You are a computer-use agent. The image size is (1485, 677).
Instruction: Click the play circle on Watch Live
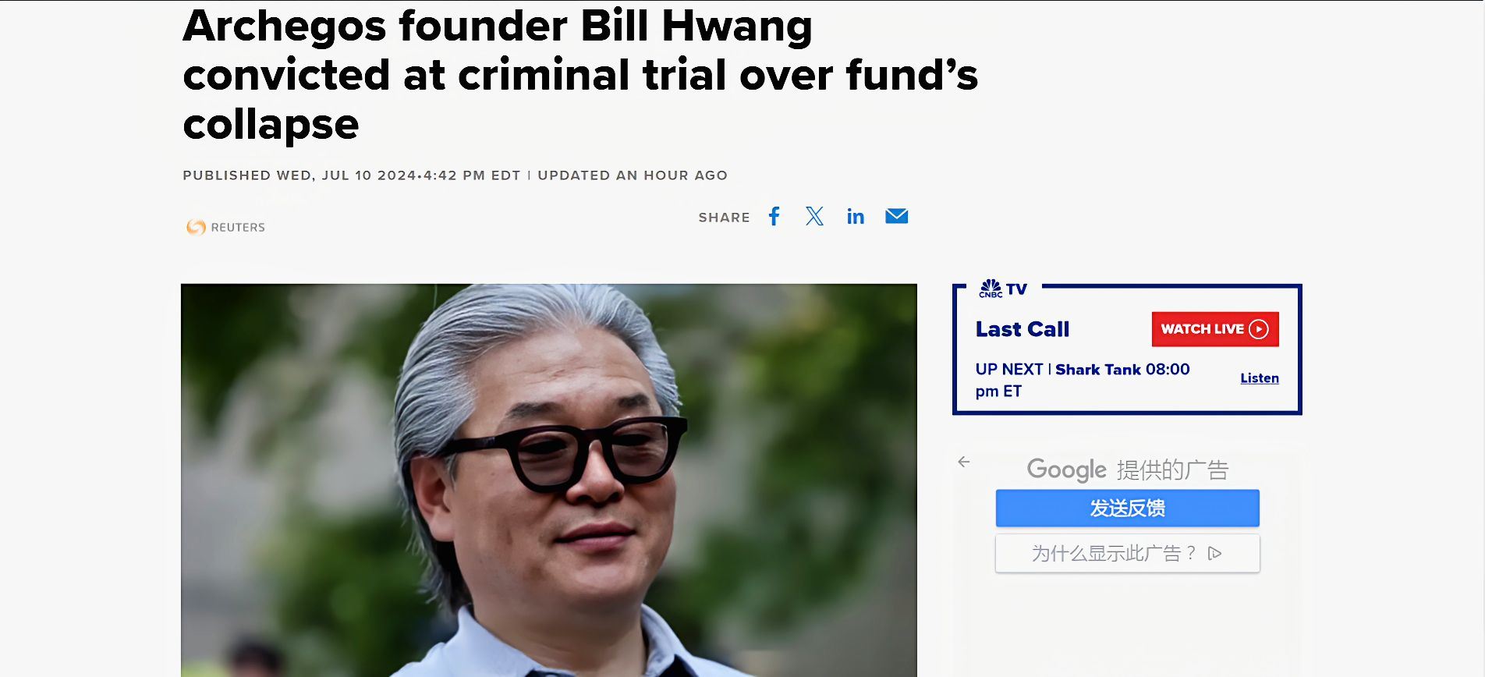pos(1258,329)
